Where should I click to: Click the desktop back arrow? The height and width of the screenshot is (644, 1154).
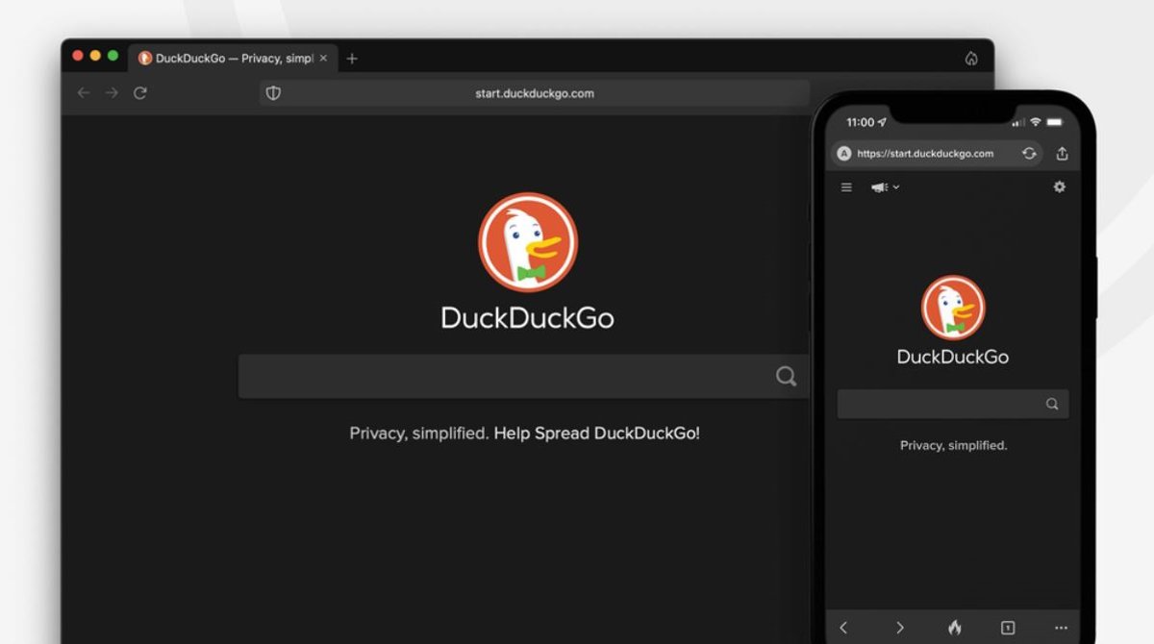click(84, 93)
